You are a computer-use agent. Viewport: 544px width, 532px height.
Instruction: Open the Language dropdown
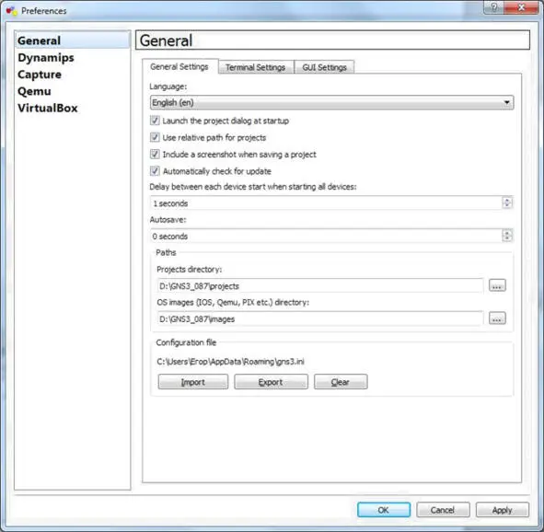(331, 103)
